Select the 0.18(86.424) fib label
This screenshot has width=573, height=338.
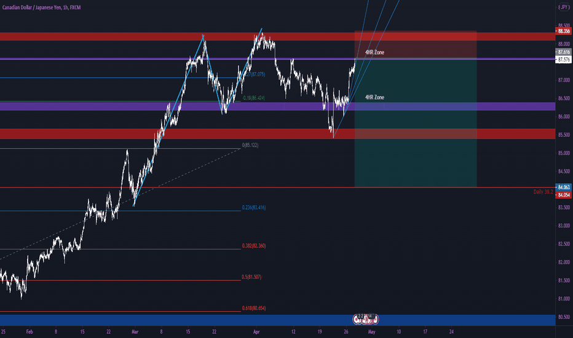point(254,98)
